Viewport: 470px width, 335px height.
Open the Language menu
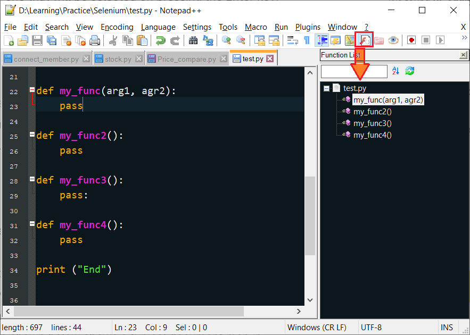tap(158, 27)
